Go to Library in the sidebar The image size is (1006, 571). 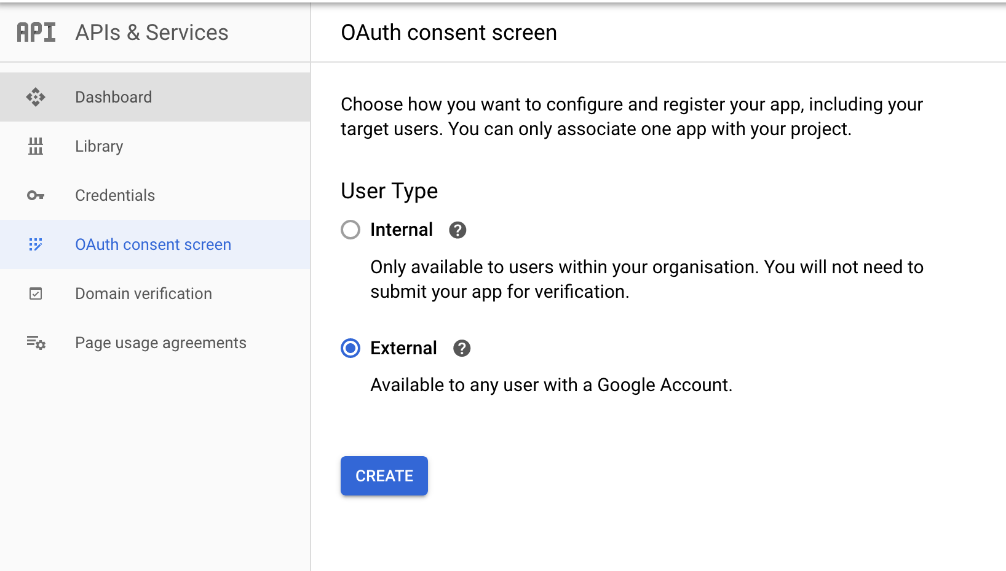pyautogui.click(x=99, y=146)
